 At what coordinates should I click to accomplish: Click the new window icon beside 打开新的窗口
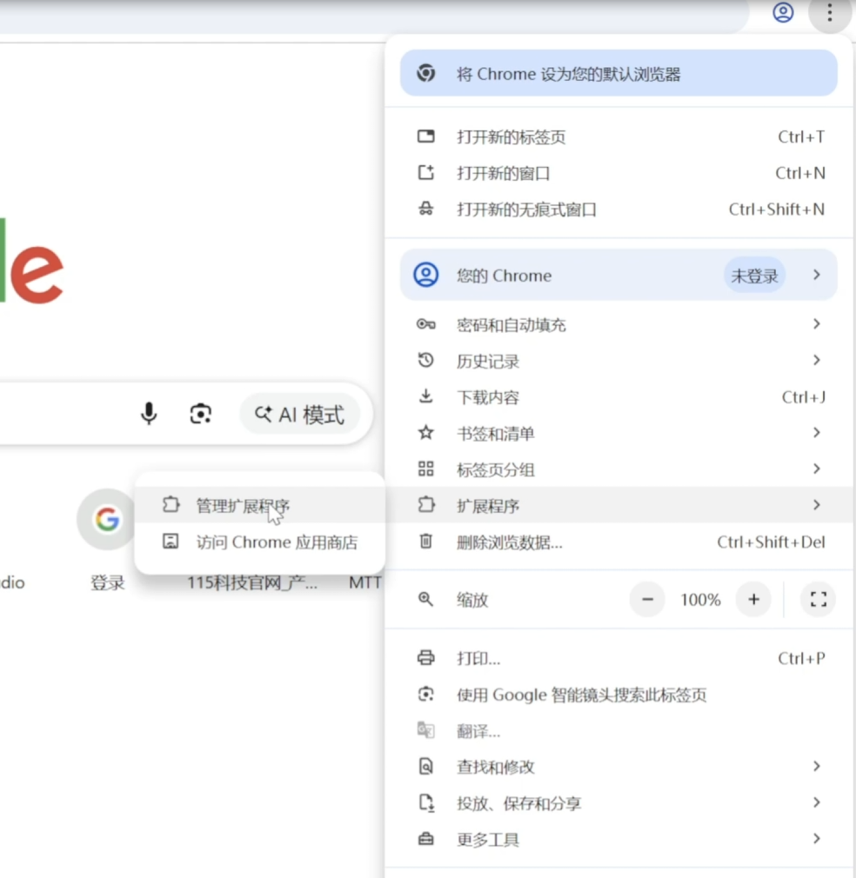click(x=425, y=172)
